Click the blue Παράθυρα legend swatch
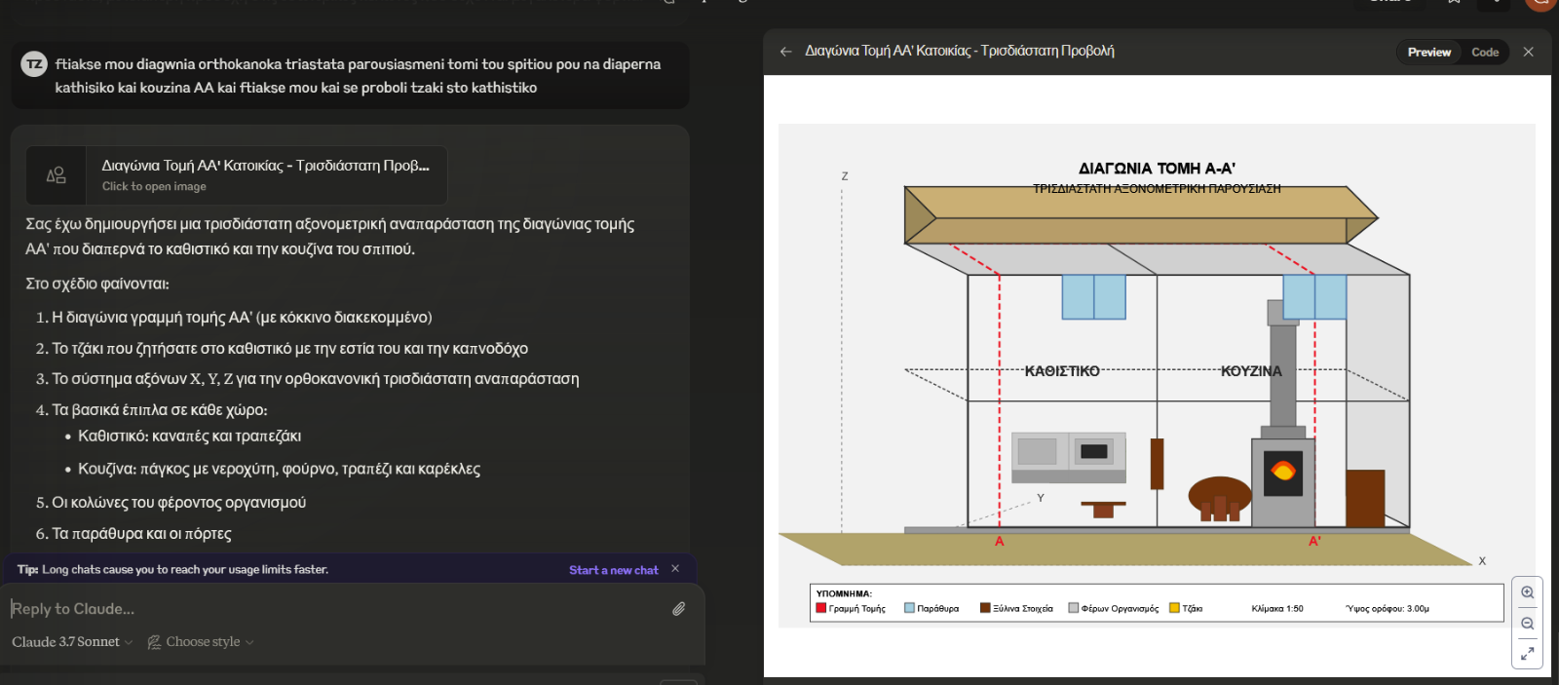 pos(909,608)
